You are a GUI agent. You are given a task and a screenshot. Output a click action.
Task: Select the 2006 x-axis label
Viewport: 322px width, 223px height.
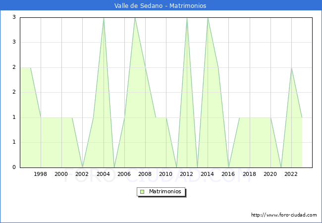click(x=124, y=174)
